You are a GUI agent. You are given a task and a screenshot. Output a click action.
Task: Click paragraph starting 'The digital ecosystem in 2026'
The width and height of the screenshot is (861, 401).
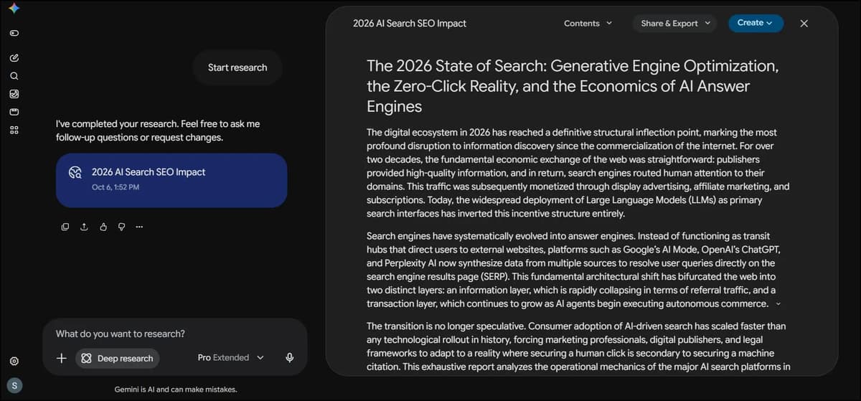[578, 173]
